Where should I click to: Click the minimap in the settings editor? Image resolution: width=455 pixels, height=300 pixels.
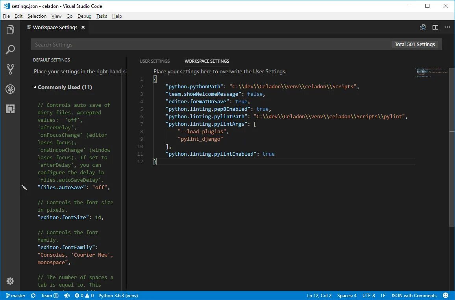[x=431, y=73]
